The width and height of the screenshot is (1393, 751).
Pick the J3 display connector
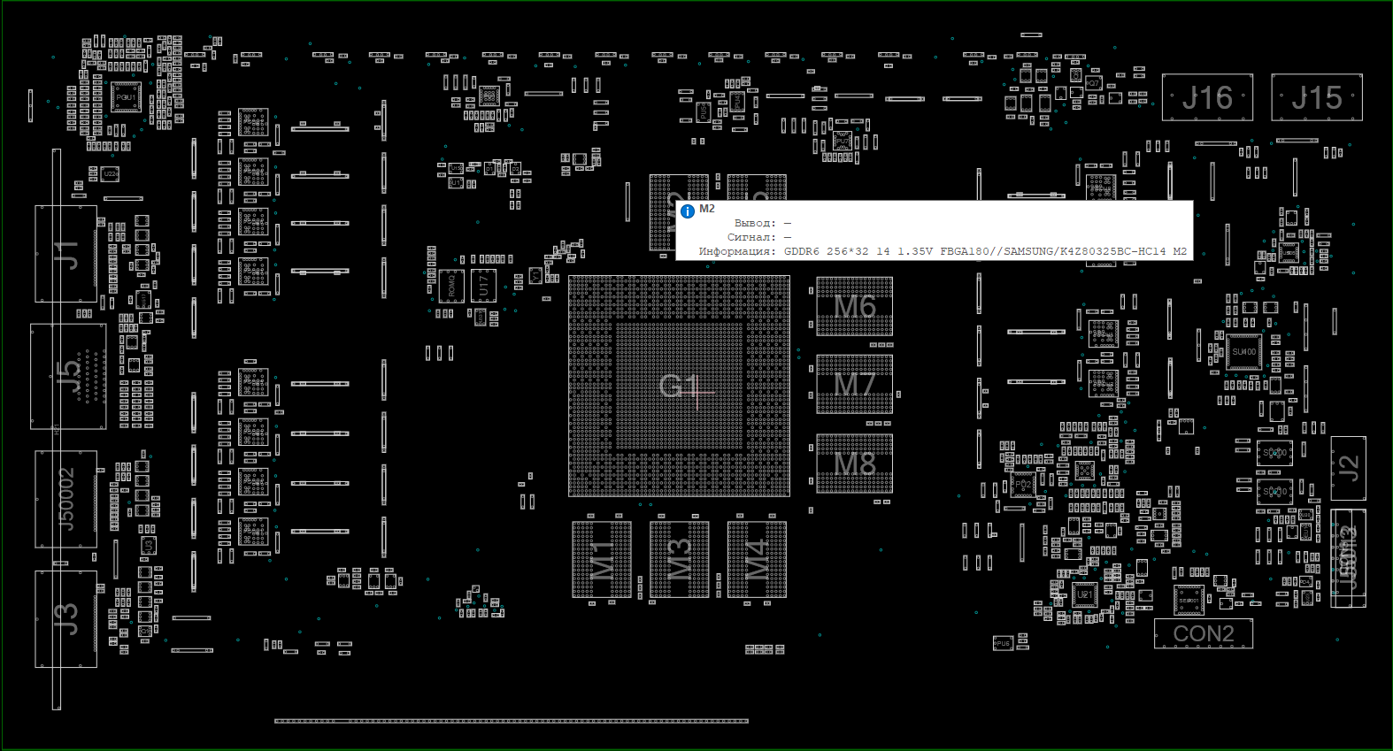66,618
